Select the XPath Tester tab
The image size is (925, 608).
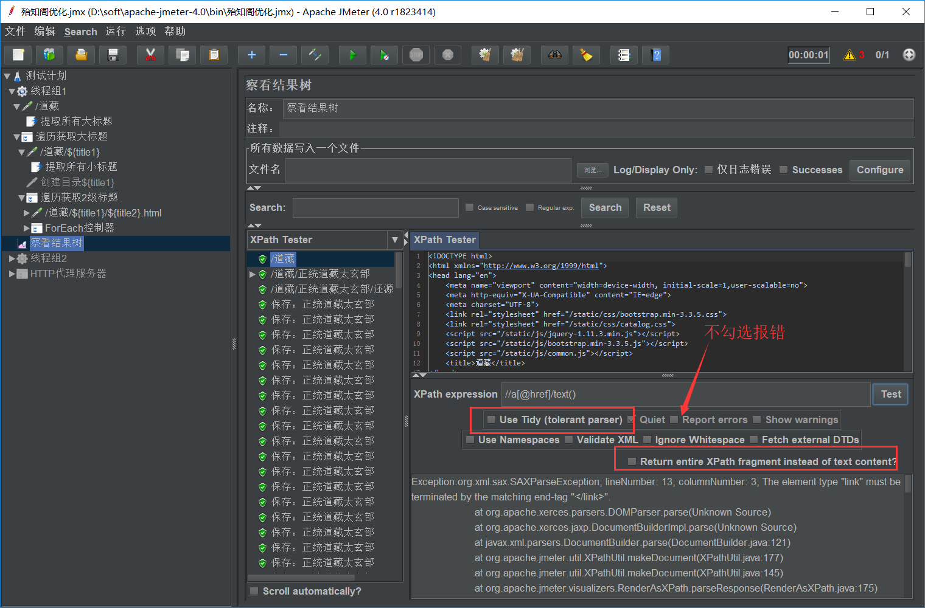(445, 240)
